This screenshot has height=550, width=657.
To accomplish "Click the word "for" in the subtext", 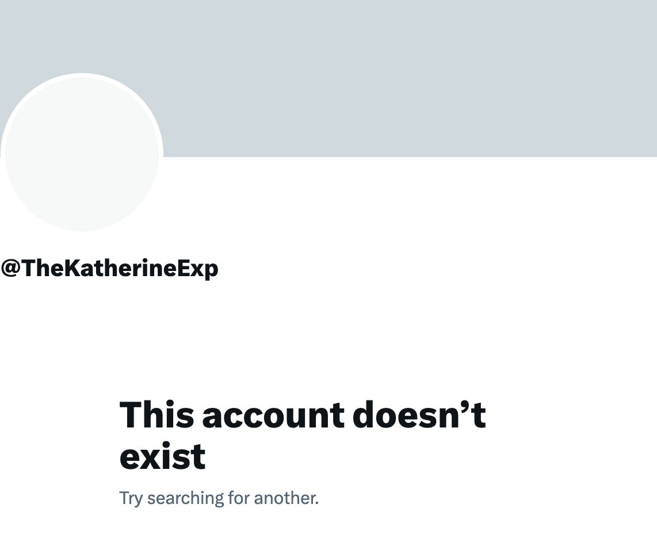I will pyautogui.click(x=238, y=498).
